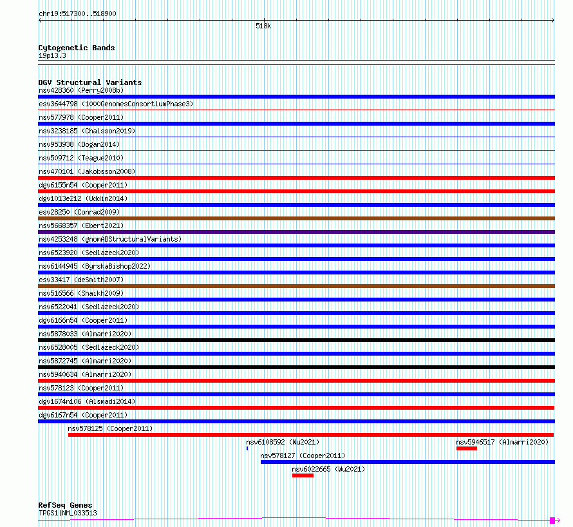Click the magenta TPGS1 exon block
The image size is (573, 527).
552,521
